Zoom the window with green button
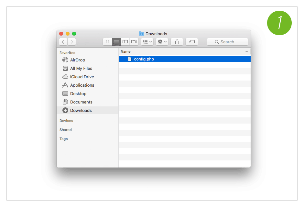The image size is (304, 207). 74,34
